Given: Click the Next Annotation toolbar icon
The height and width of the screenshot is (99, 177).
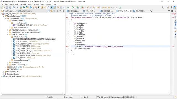Looking at the screenshot, I should (93, 7).
